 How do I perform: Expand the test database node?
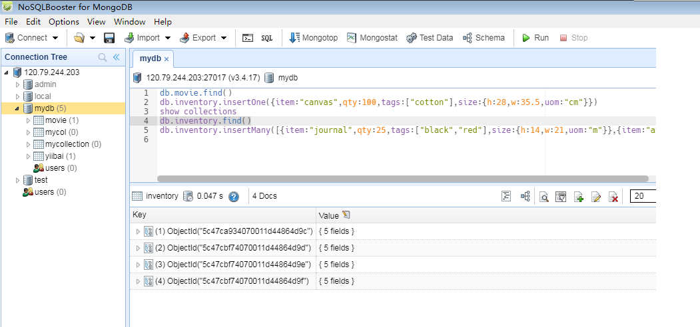(x=18, y=180)
